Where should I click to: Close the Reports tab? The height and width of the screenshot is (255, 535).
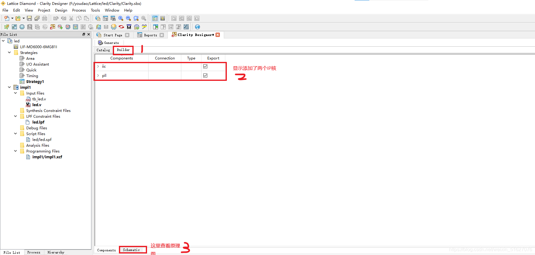tap(162, 35)
